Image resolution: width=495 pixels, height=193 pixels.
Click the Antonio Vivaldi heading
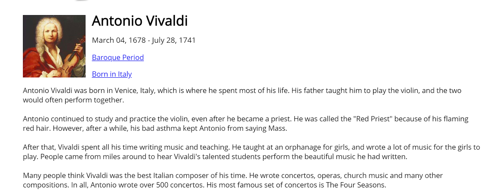click(140, 21)
